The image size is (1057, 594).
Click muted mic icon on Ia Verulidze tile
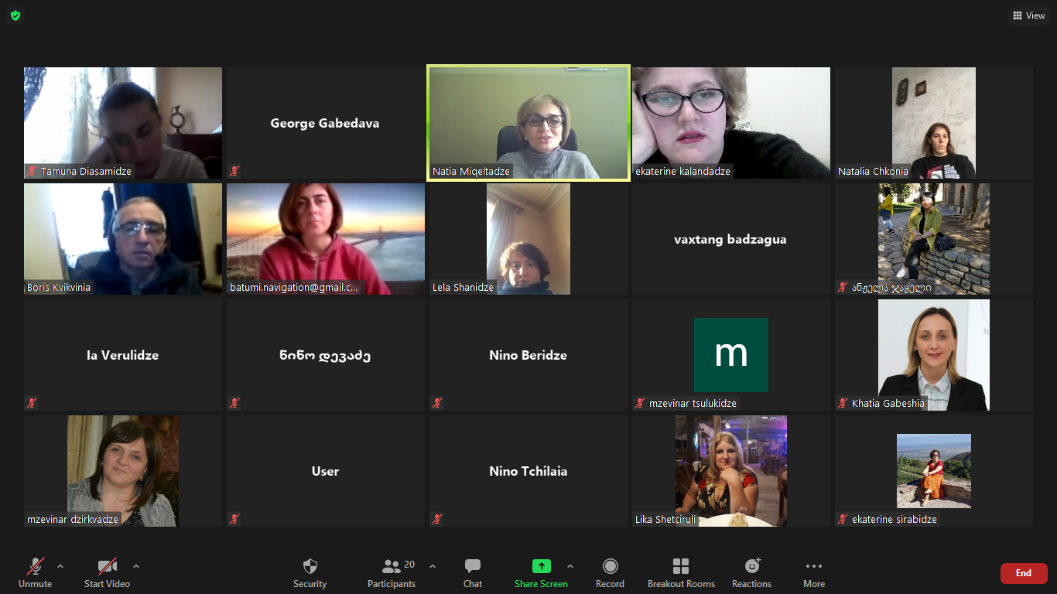[x=32, y=403]
